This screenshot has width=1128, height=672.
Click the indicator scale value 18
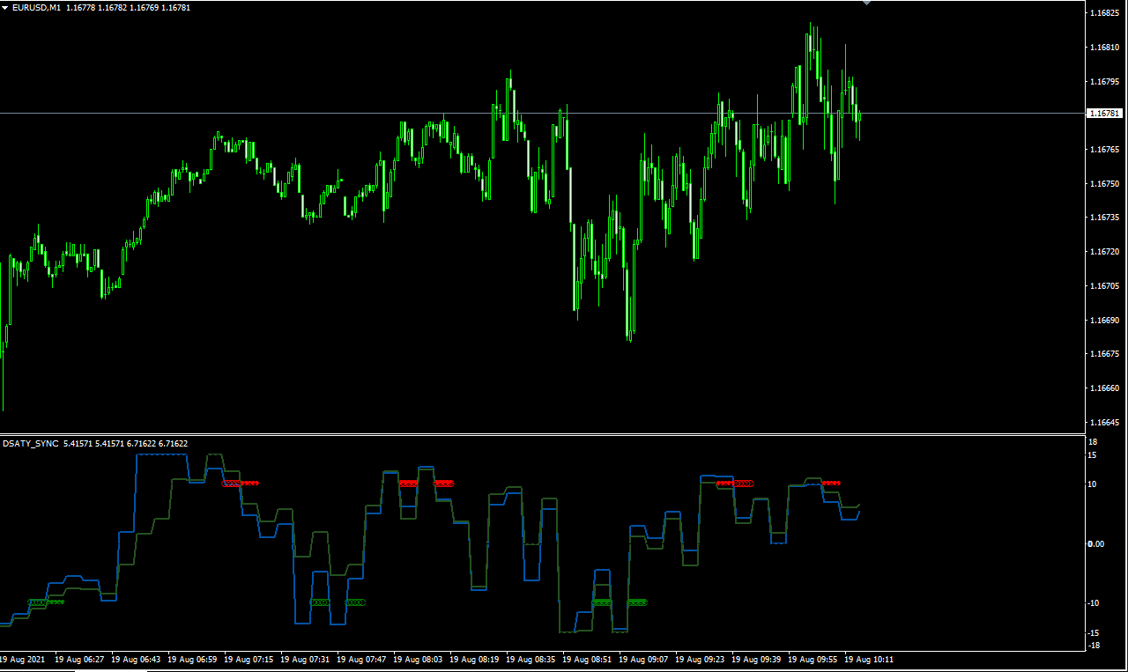(1093, 442)
